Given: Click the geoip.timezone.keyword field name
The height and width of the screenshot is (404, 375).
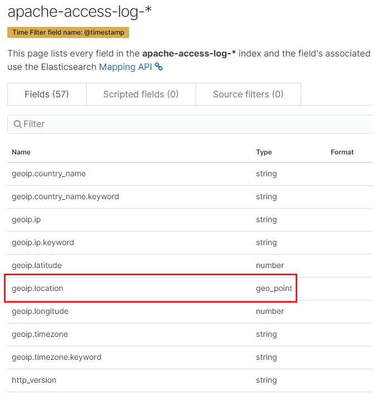Looking at the screenshot, I should tap(56, 357).
